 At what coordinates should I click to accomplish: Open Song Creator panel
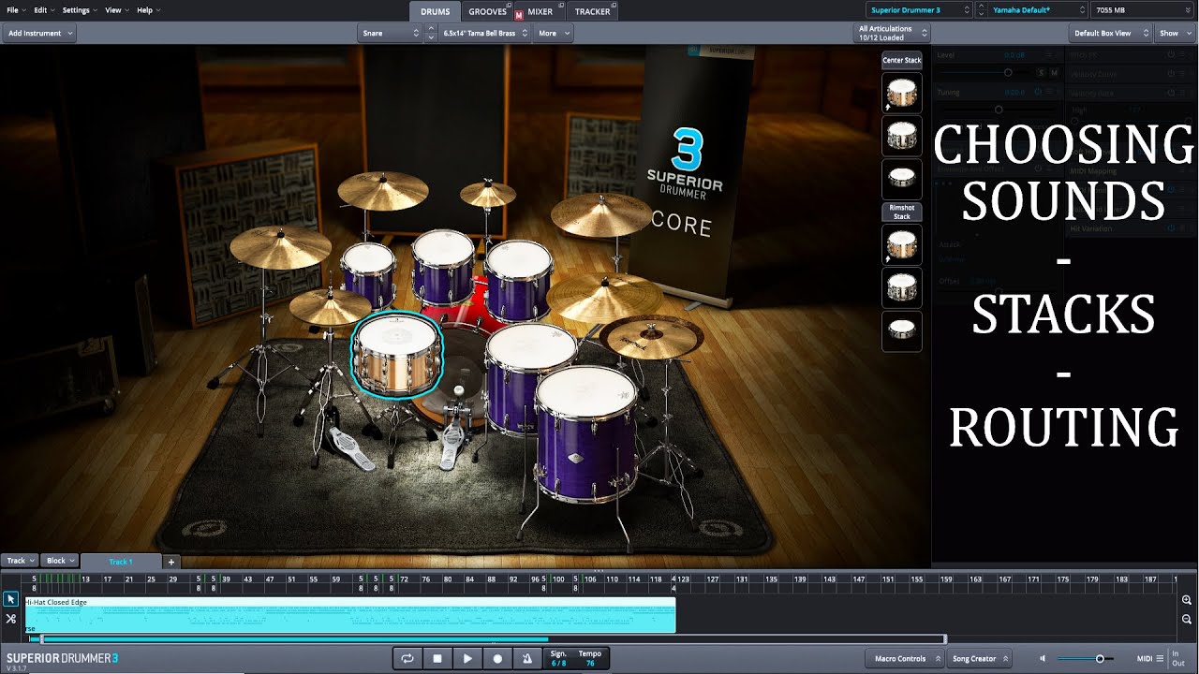point(979,659)
